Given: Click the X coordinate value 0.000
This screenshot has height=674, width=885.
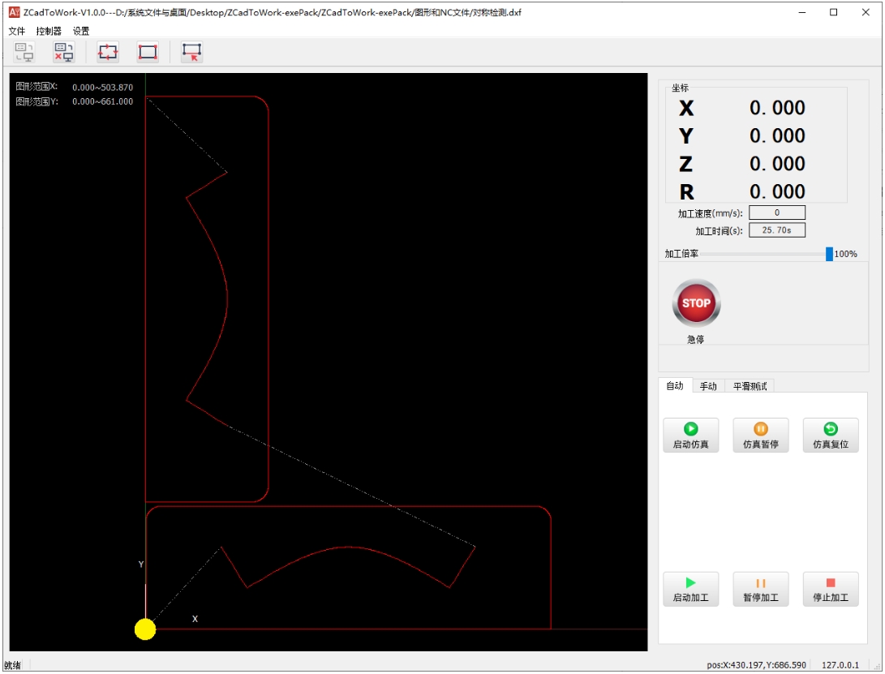Looking at the screenshot, I should (777, 108).
